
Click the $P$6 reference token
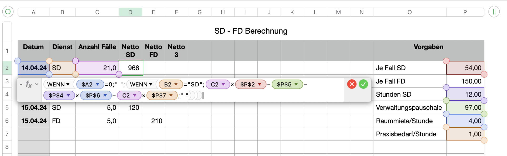[x=93, y=95]
